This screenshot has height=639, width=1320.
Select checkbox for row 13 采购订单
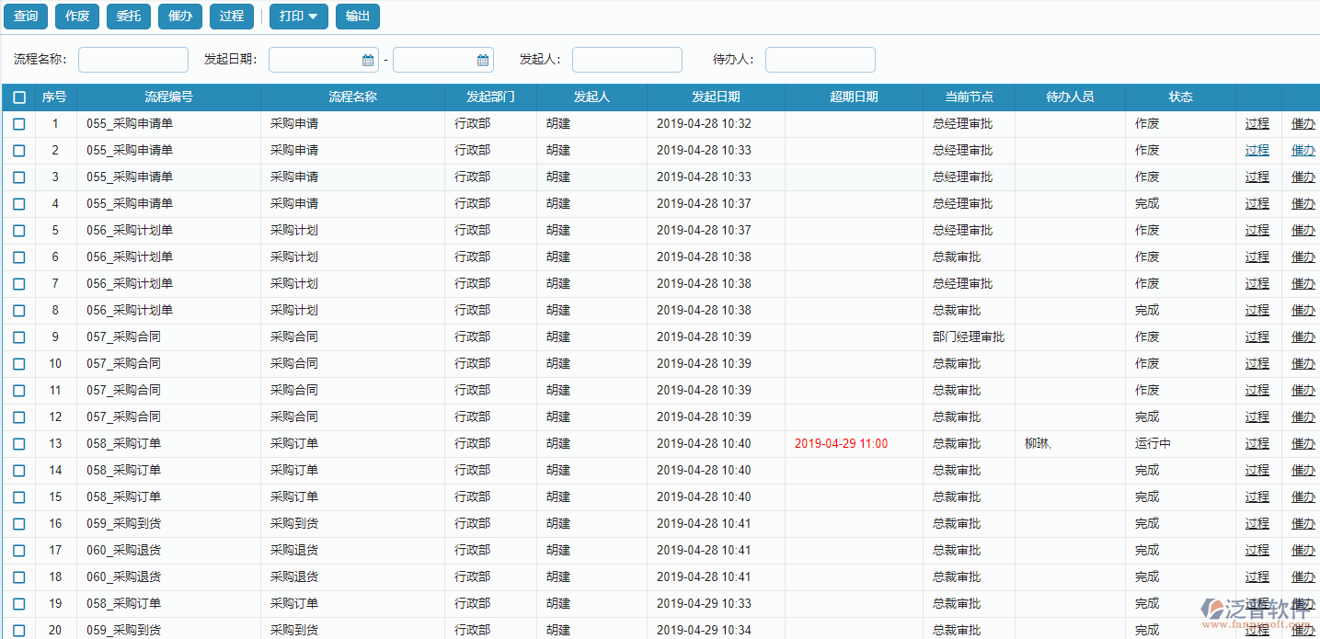pos(19,444)
